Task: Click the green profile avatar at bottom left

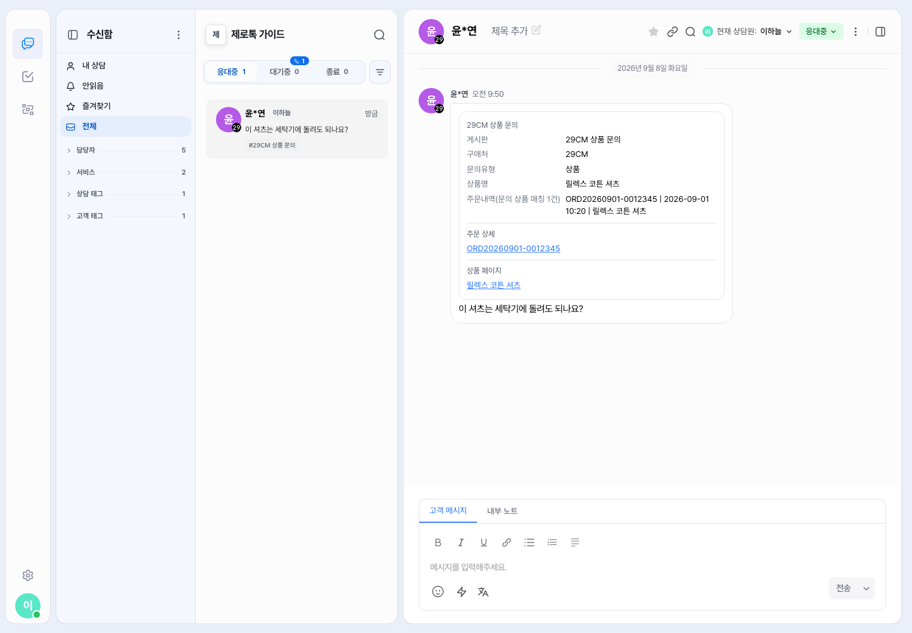Action: tap(28, 606)
